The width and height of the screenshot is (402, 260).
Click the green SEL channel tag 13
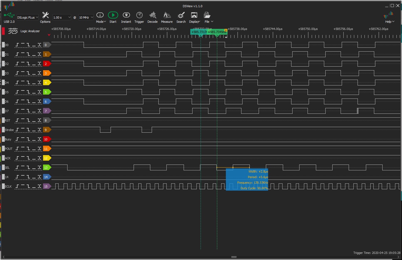[47, 168]
